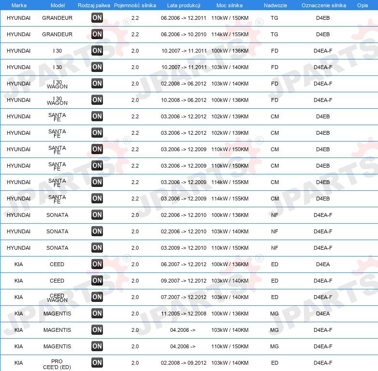Image resolution: width=378 pixels, height=371 pixels.
Task: Select the date range 11.2005 -> 12.2008
Action: click(x=184, y=314)
